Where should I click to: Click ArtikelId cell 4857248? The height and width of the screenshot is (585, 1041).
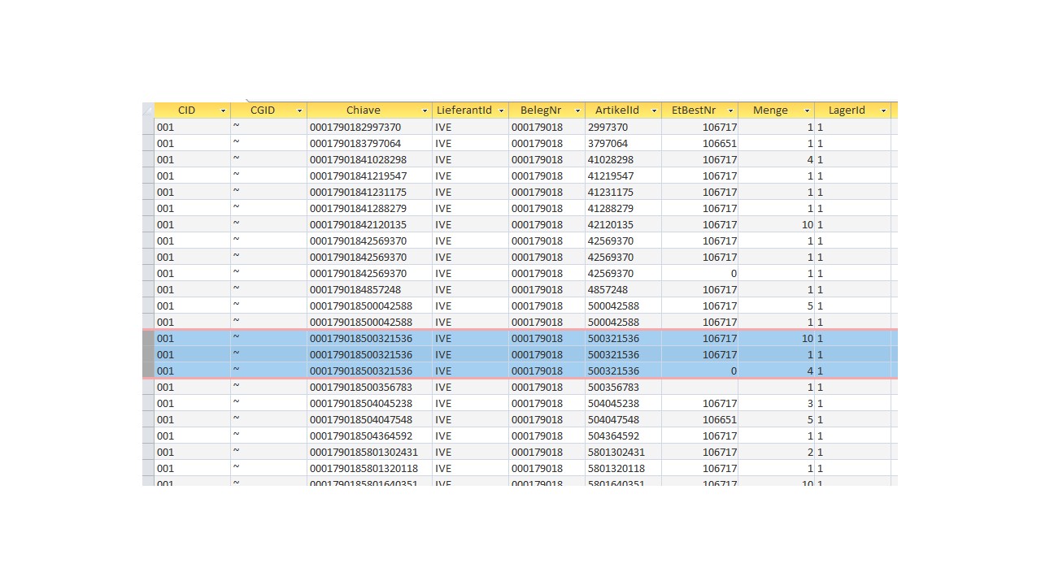click(x=623, y=289)
